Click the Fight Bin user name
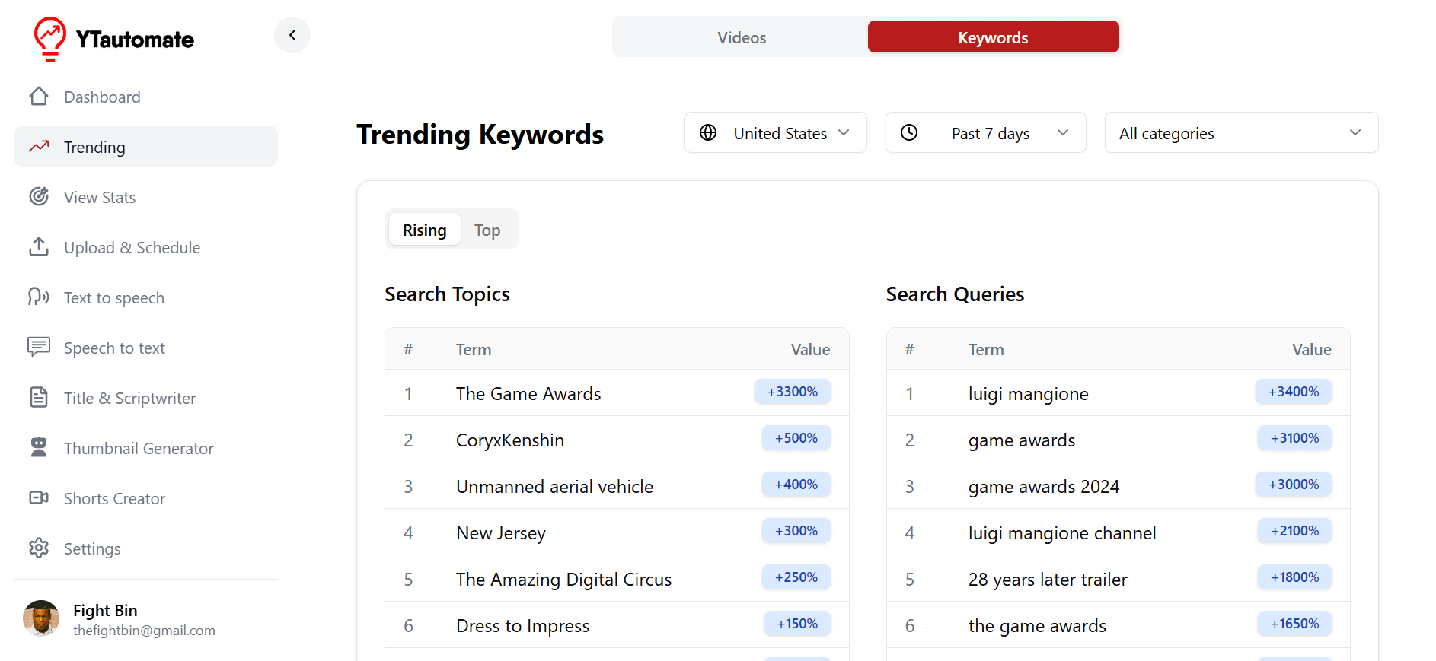This screenshot has height=661, width=1436. (x=105, y=610)
